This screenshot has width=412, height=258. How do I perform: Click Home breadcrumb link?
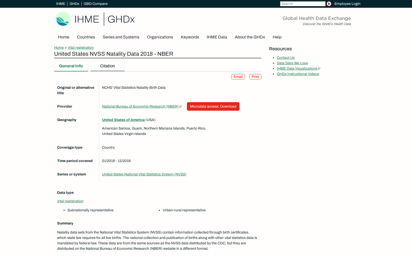click(x=59, y=47)
